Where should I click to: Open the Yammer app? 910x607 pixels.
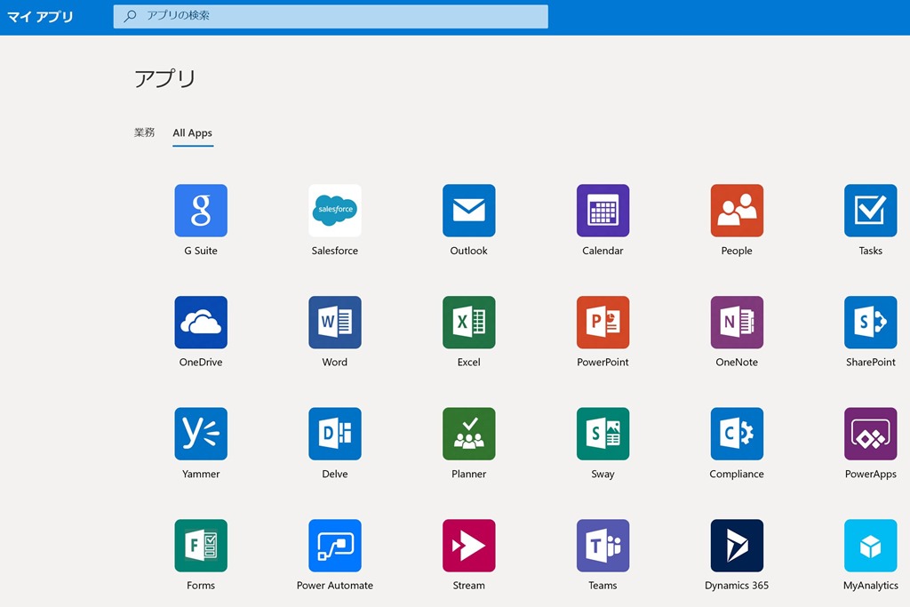click(x=201, y=434)
